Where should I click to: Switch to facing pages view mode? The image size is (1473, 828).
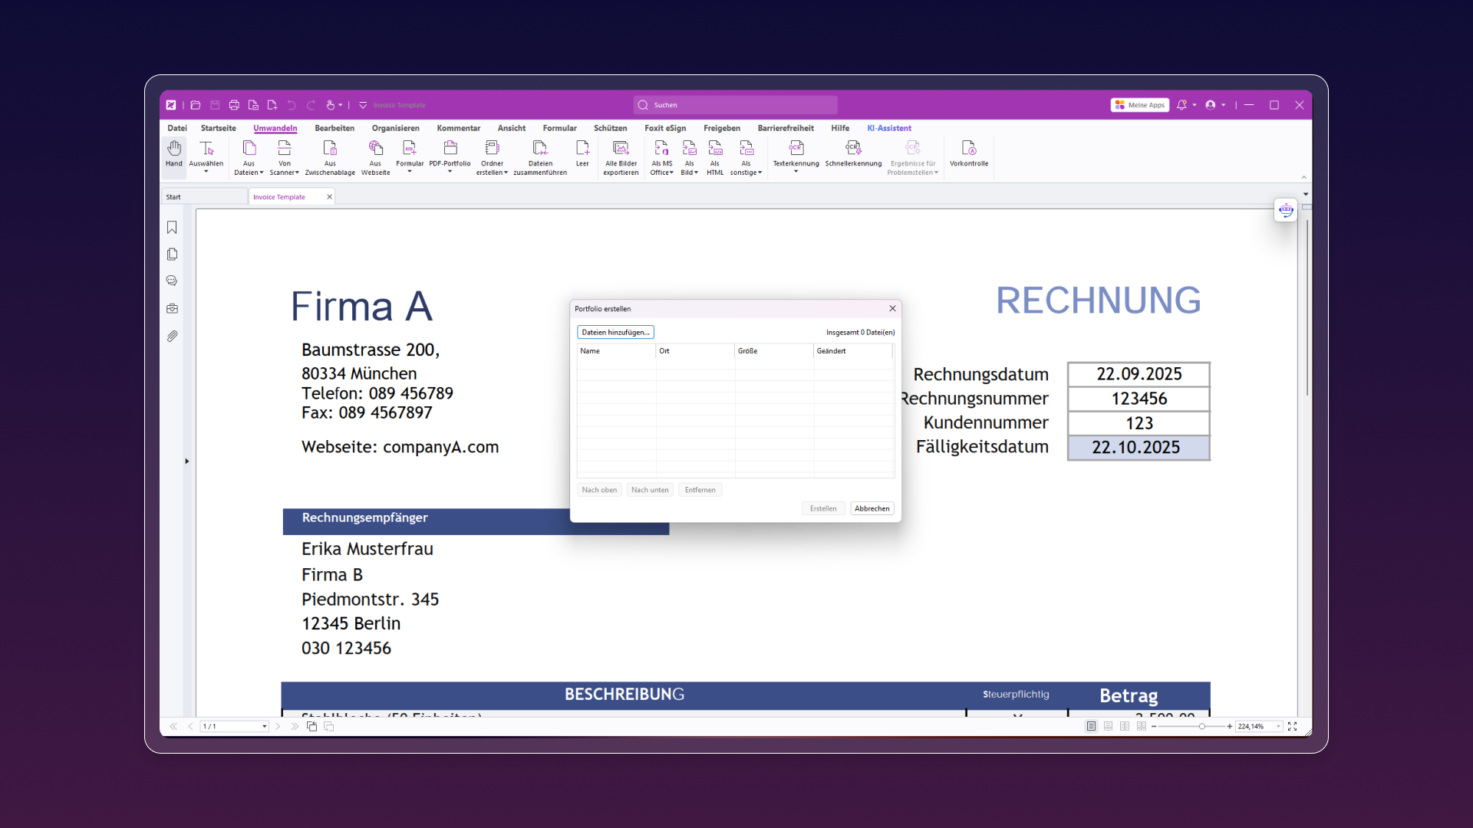tap(1125, 726)
